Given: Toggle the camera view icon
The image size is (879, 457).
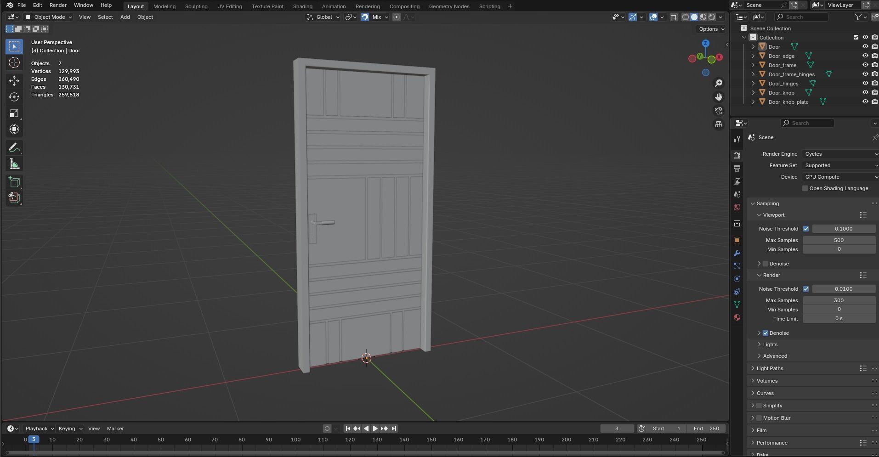Looking at the screenshot, I should [x=719, y=111].
